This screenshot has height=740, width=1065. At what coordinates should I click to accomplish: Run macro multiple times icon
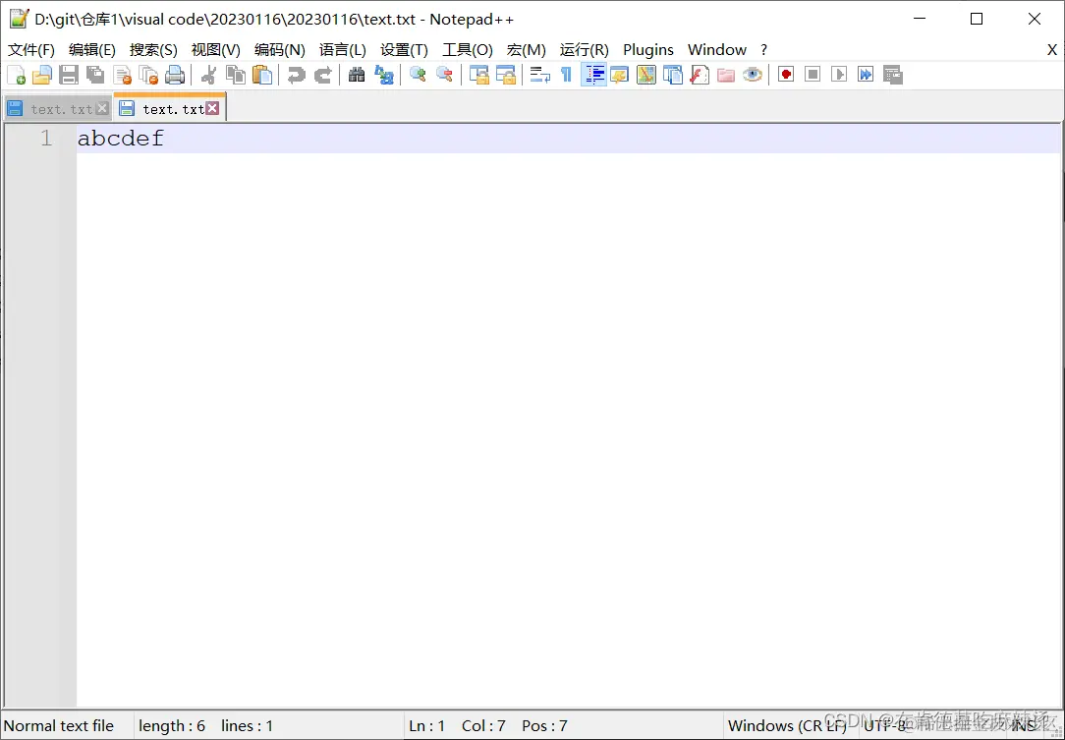866,74
